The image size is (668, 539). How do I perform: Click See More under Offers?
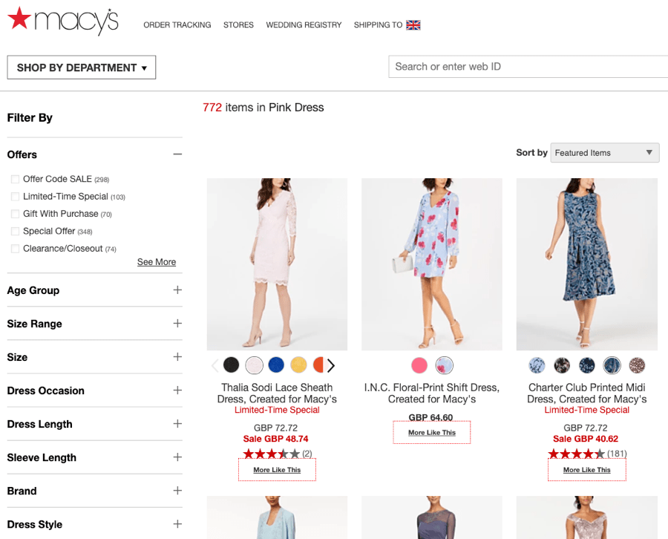tap(157, 262)
